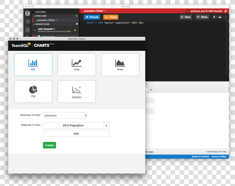Image resolution: width=235 pixels, height=186 pixels.
Task: Click the circle icon on population editor tab
Action: click(x=105, y=11)
